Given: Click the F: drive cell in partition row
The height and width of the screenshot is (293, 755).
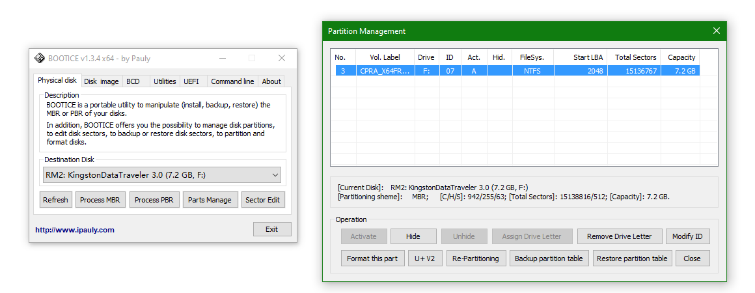Looking at the screenshot, I should pyautogui.click(x=426, y=71).
